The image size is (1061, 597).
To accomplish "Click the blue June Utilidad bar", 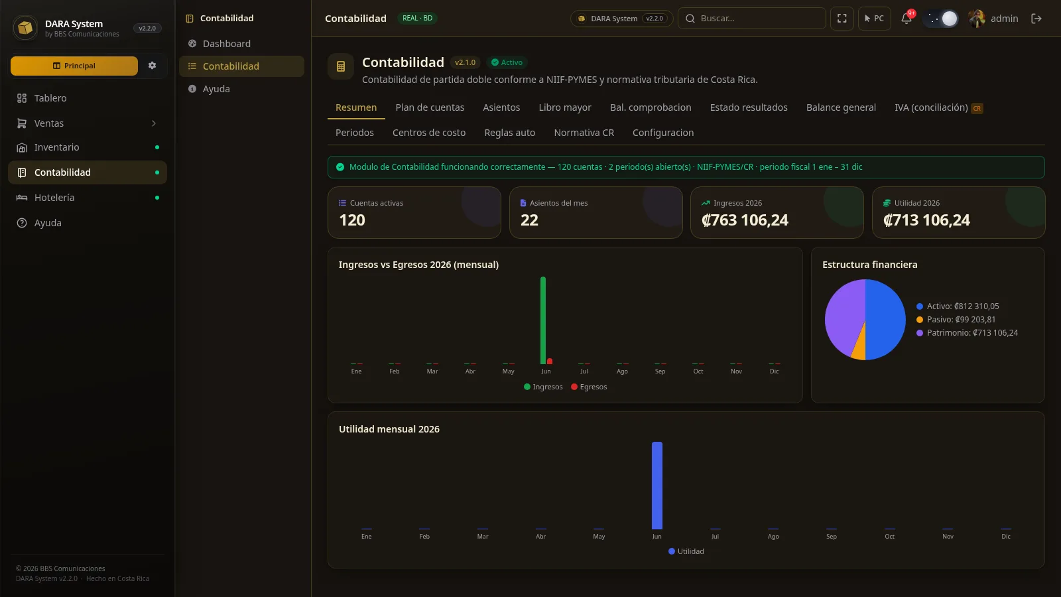I will click(657, 486).
